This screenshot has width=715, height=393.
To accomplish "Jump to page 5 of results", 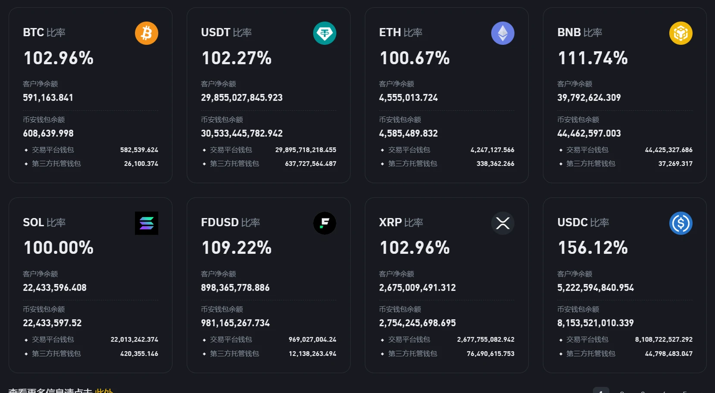I will pyautogui.click(x=685, y=391).
